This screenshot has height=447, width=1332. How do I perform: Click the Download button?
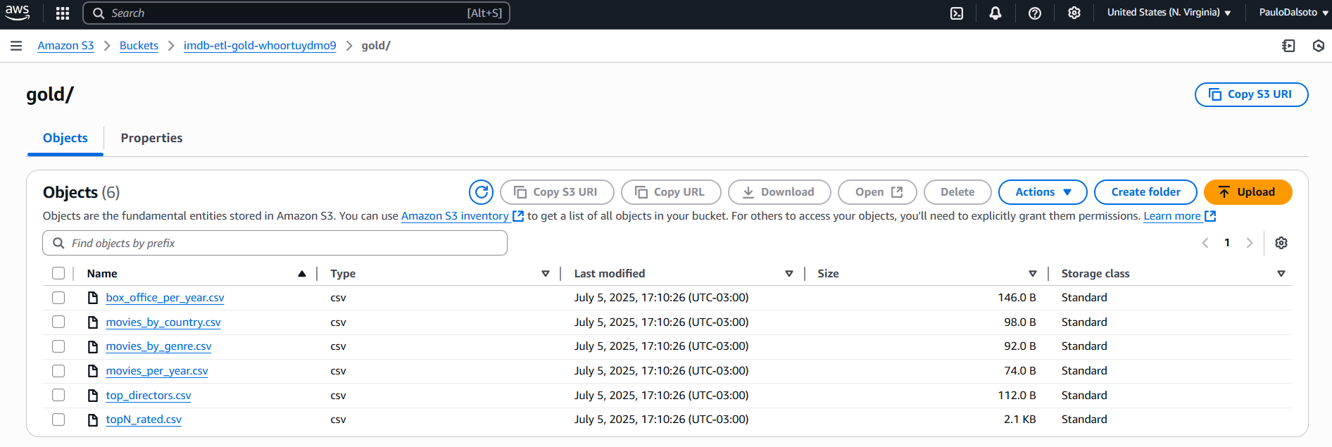point(779,192)
